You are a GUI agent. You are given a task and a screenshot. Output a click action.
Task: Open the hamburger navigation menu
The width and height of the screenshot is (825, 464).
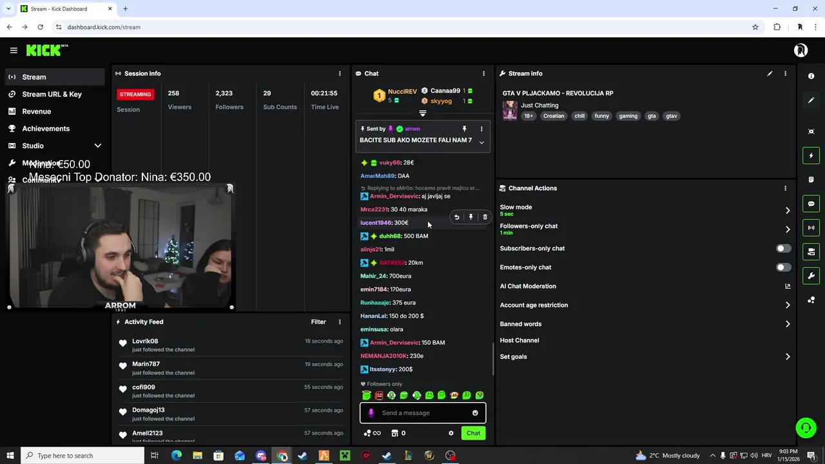(x=14, y=50)
